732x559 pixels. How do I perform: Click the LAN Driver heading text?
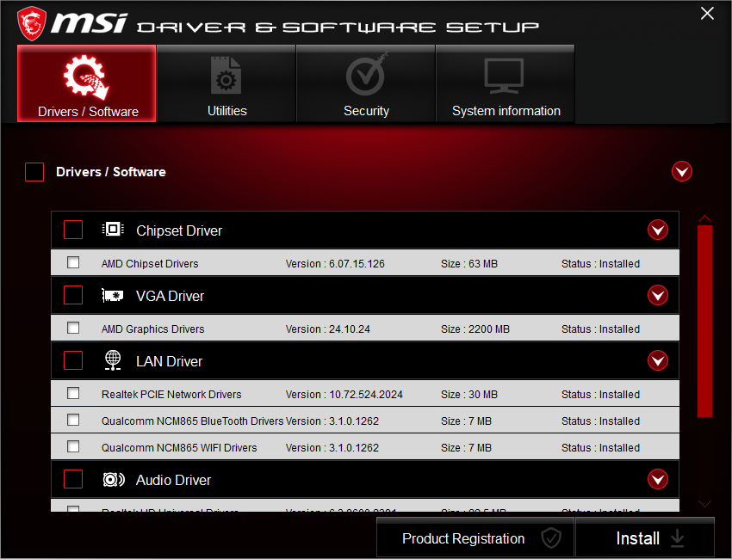coord(169,361)
